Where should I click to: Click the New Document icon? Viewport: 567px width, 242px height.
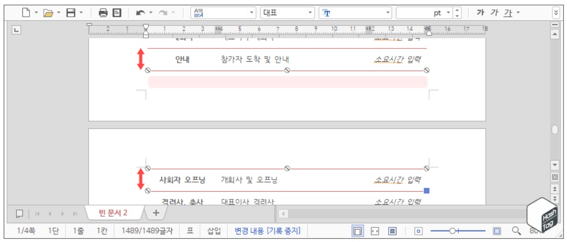tap(25, 13)
